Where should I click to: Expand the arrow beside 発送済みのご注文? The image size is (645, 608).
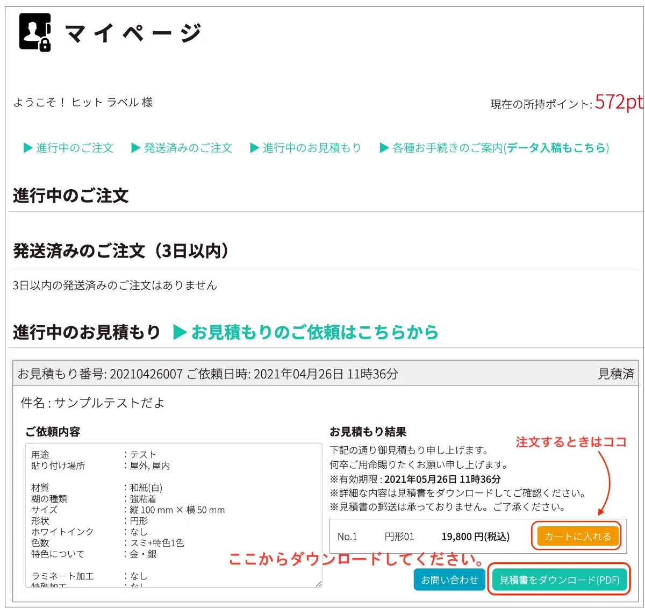pyautogui.click(x=135, y=148)
